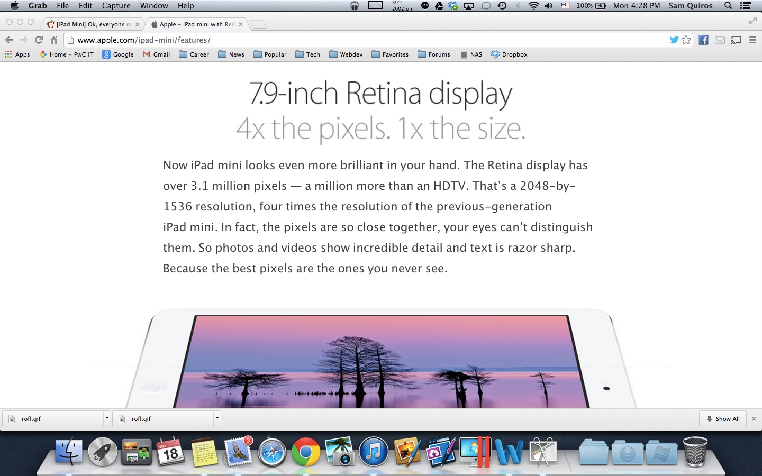Expand the Popular bookmarks folder
Image resolution: width=762 pixels, height=476 pixels.
270,54
